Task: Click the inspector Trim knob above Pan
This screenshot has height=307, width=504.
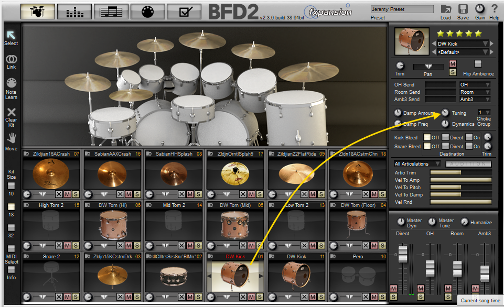Action: tap(400, 65)
